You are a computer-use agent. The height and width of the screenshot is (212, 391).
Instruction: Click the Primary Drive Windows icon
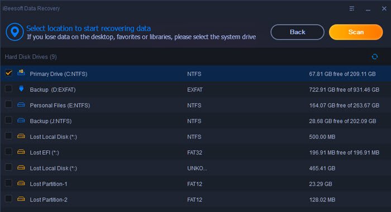point(21,73)
